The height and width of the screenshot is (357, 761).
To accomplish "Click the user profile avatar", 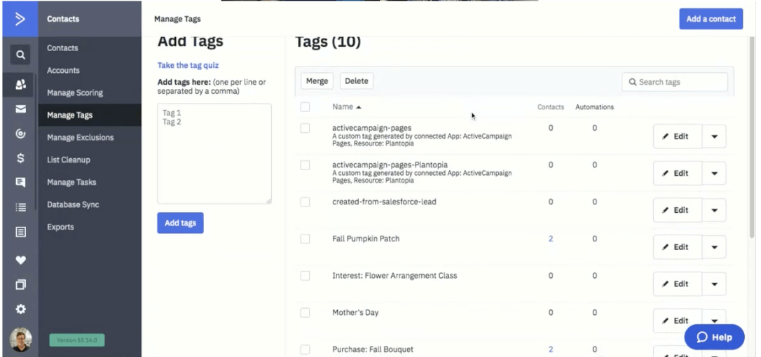I will (x=21, y=339).
